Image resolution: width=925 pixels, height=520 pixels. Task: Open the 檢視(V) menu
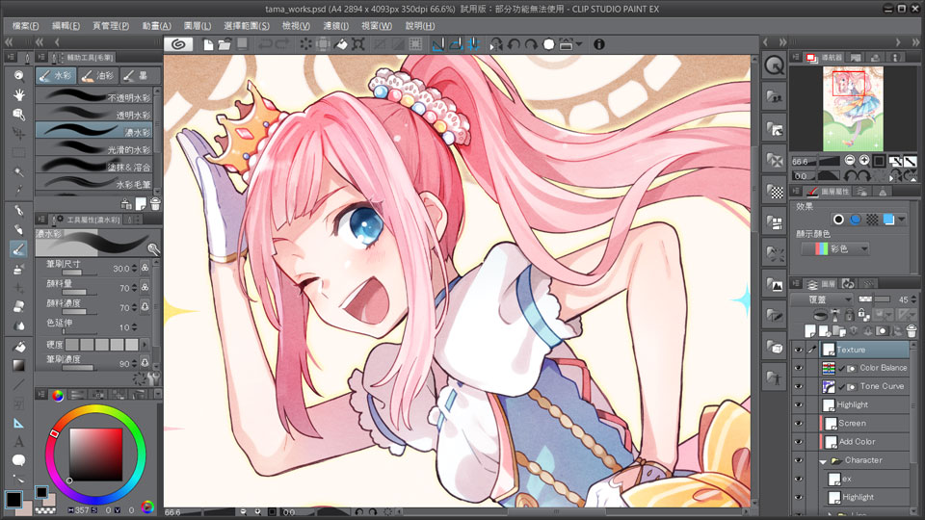tap(296, 26)
